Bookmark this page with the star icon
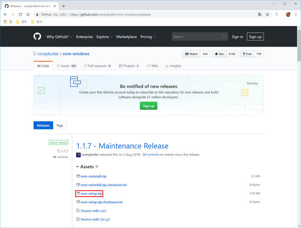Screen dimensions: 301x228 click(267, 14)
